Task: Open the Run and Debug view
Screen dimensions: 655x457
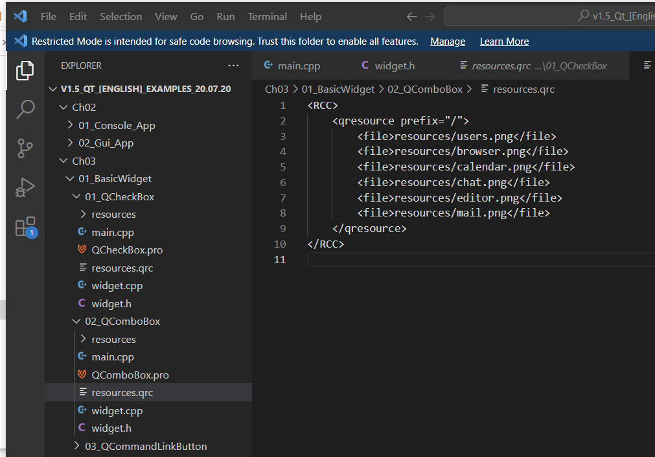Action: tap(25, 187)
